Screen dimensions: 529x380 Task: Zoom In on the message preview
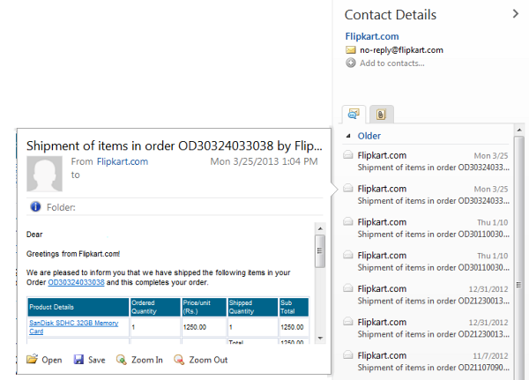(123, 360)
